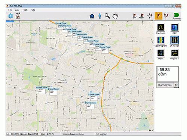Open the settings gear icon
This screenshot has width=187, height=140.
tap(10, 16)
